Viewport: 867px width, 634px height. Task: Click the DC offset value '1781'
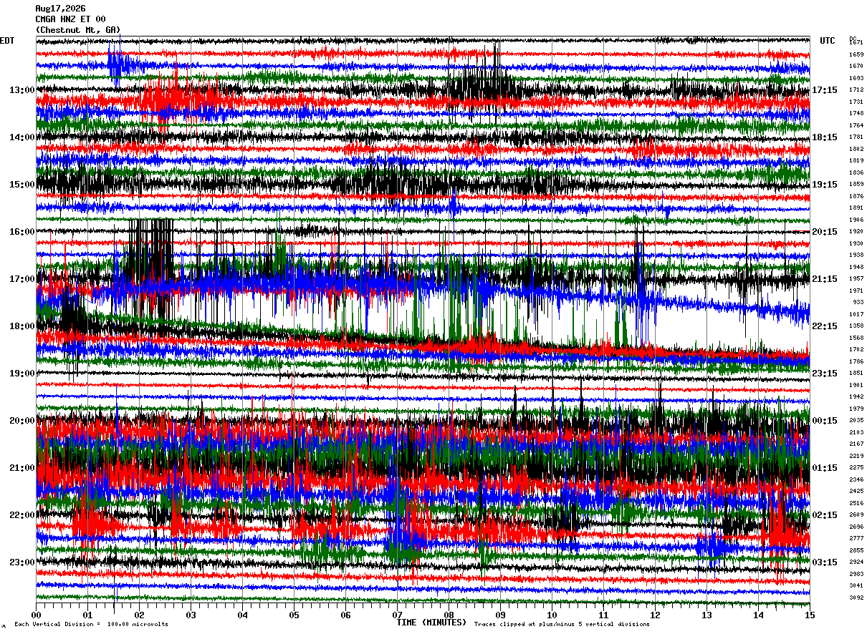[x=856, y=137]
